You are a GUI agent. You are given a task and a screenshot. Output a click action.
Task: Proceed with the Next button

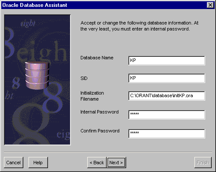point(116,163)
